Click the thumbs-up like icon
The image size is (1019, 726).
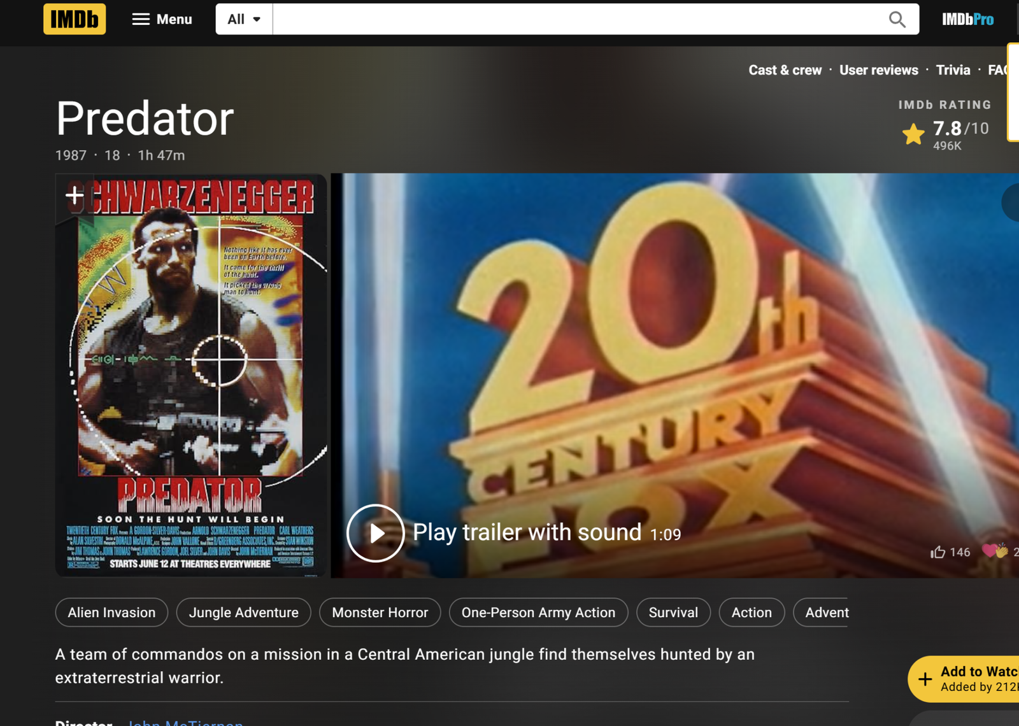pyautogui.click(x=937, y=552)
